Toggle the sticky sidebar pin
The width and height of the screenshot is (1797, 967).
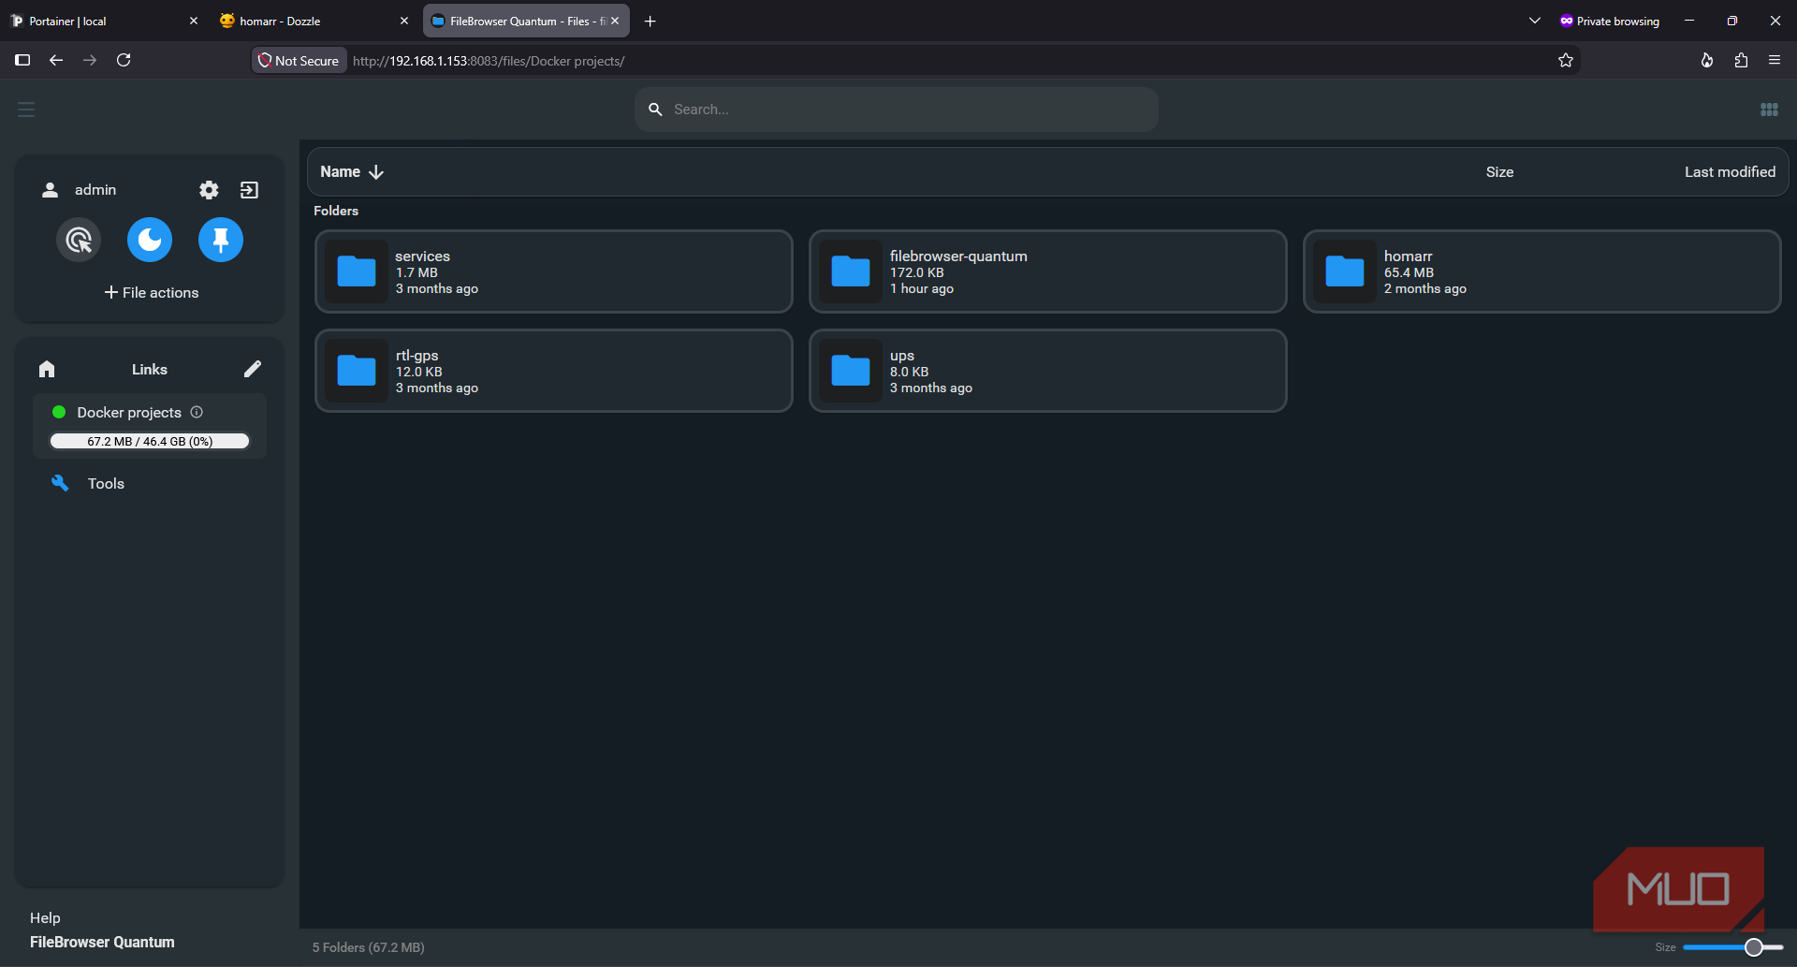(x=221, y=241)
